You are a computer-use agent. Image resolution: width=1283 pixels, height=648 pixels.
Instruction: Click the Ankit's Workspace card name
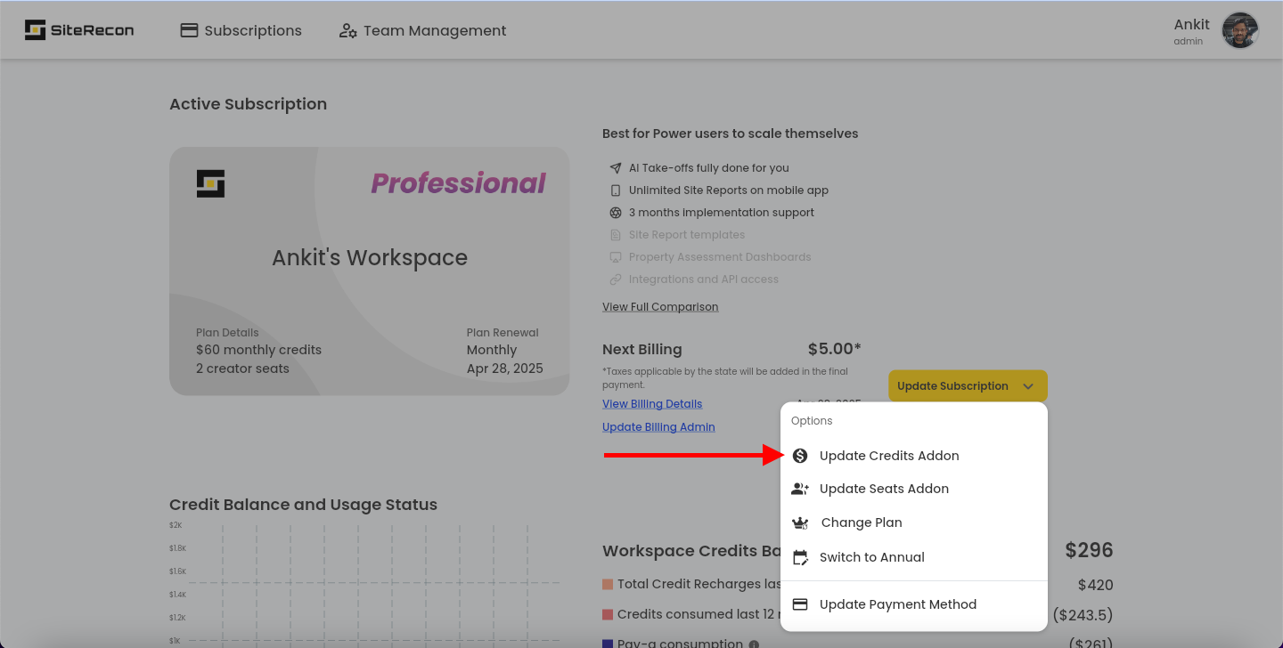click(370, 257)
